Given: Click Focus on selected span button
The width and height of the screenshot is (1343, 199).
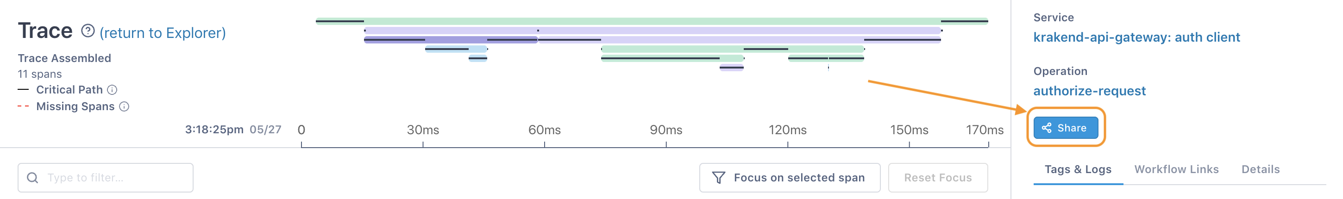Looking at the screenshot, I should pyautogui.click(x=790, y=178).
